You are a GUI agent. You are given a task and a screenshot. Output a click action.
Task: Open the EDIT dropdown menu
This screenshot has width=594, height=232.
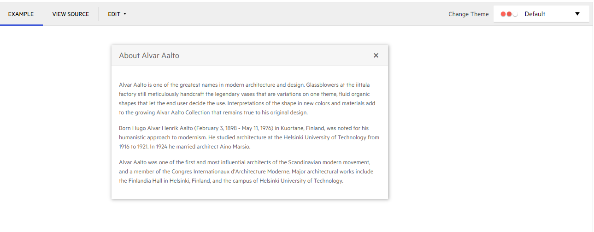(x=117, y=14)
